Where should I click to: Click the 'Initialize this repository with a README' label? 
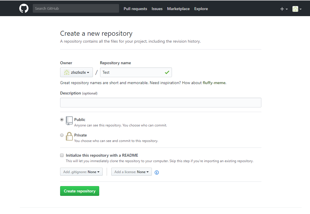pyautogui.click(x=102, y=156)
